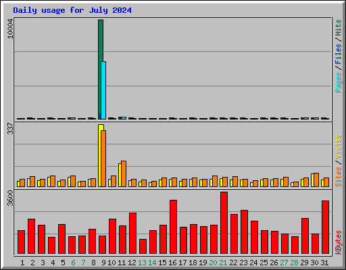Click the green weekend day label 6

73,263
